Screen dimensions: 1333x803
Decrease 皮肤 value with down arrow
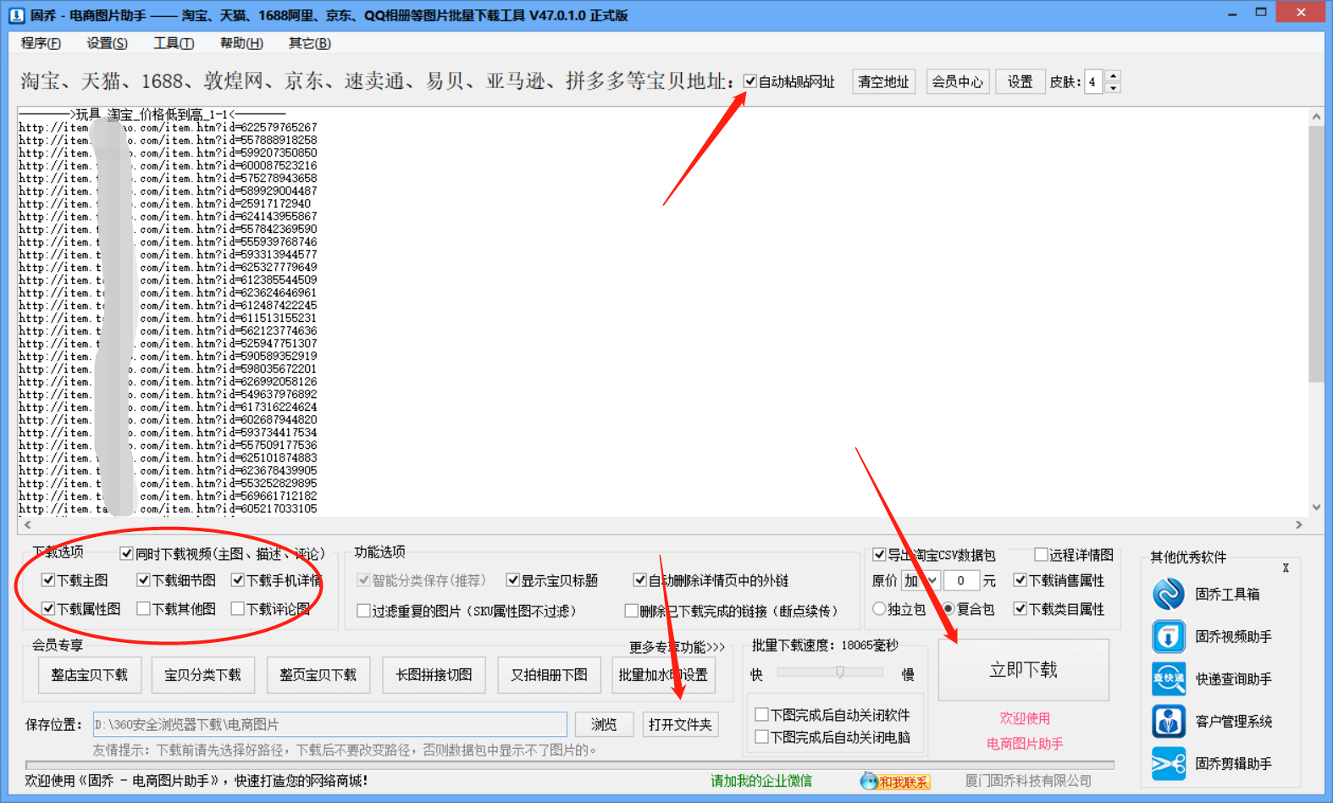click(1113, 87)
